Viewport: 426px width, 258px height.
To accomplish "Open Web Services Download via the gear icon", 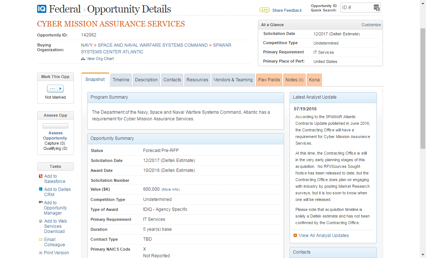I will click(x=40, y=221).
